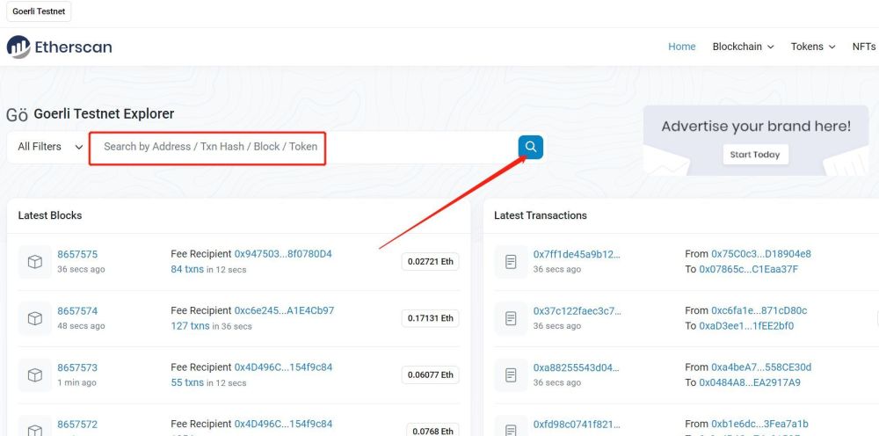Click the Start Today ad button
Viewport: 879px width, 436px height.
tap(755, 155)
